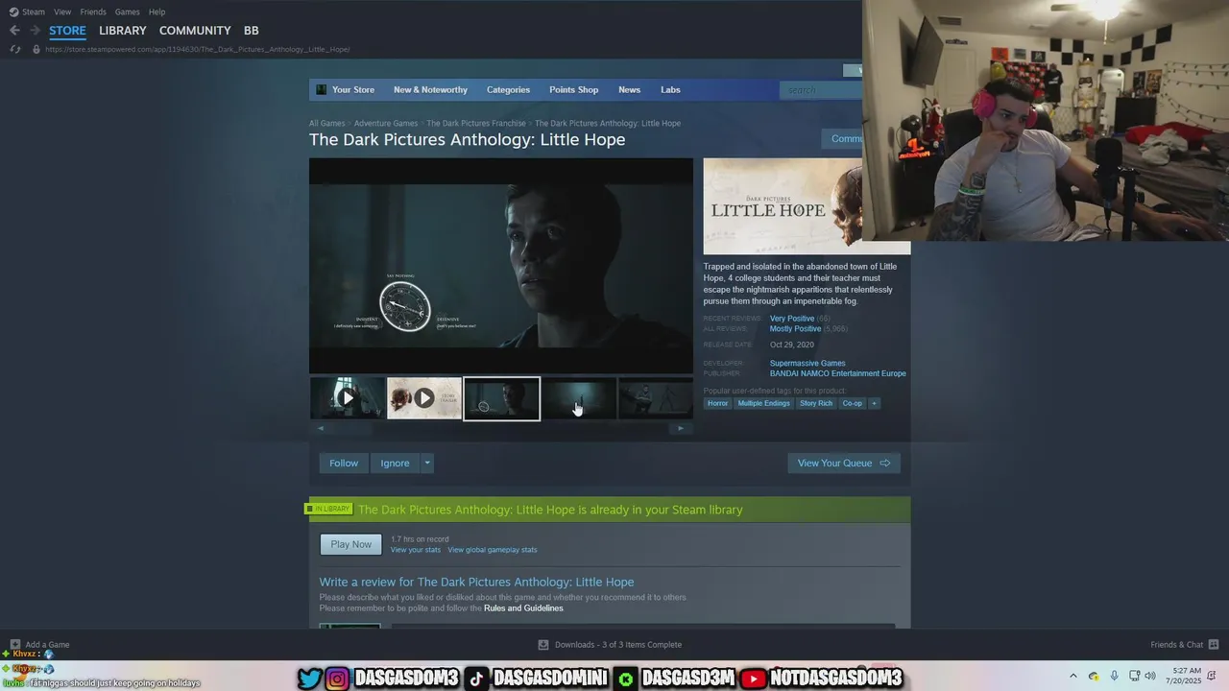
Task: Click the store search field
Action: pos(822,90)
